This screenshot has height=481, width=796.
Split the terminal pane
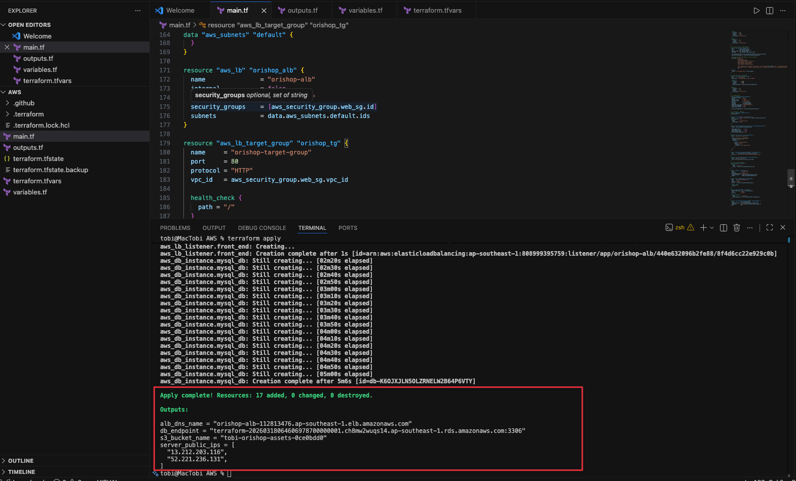coord(724,228)
